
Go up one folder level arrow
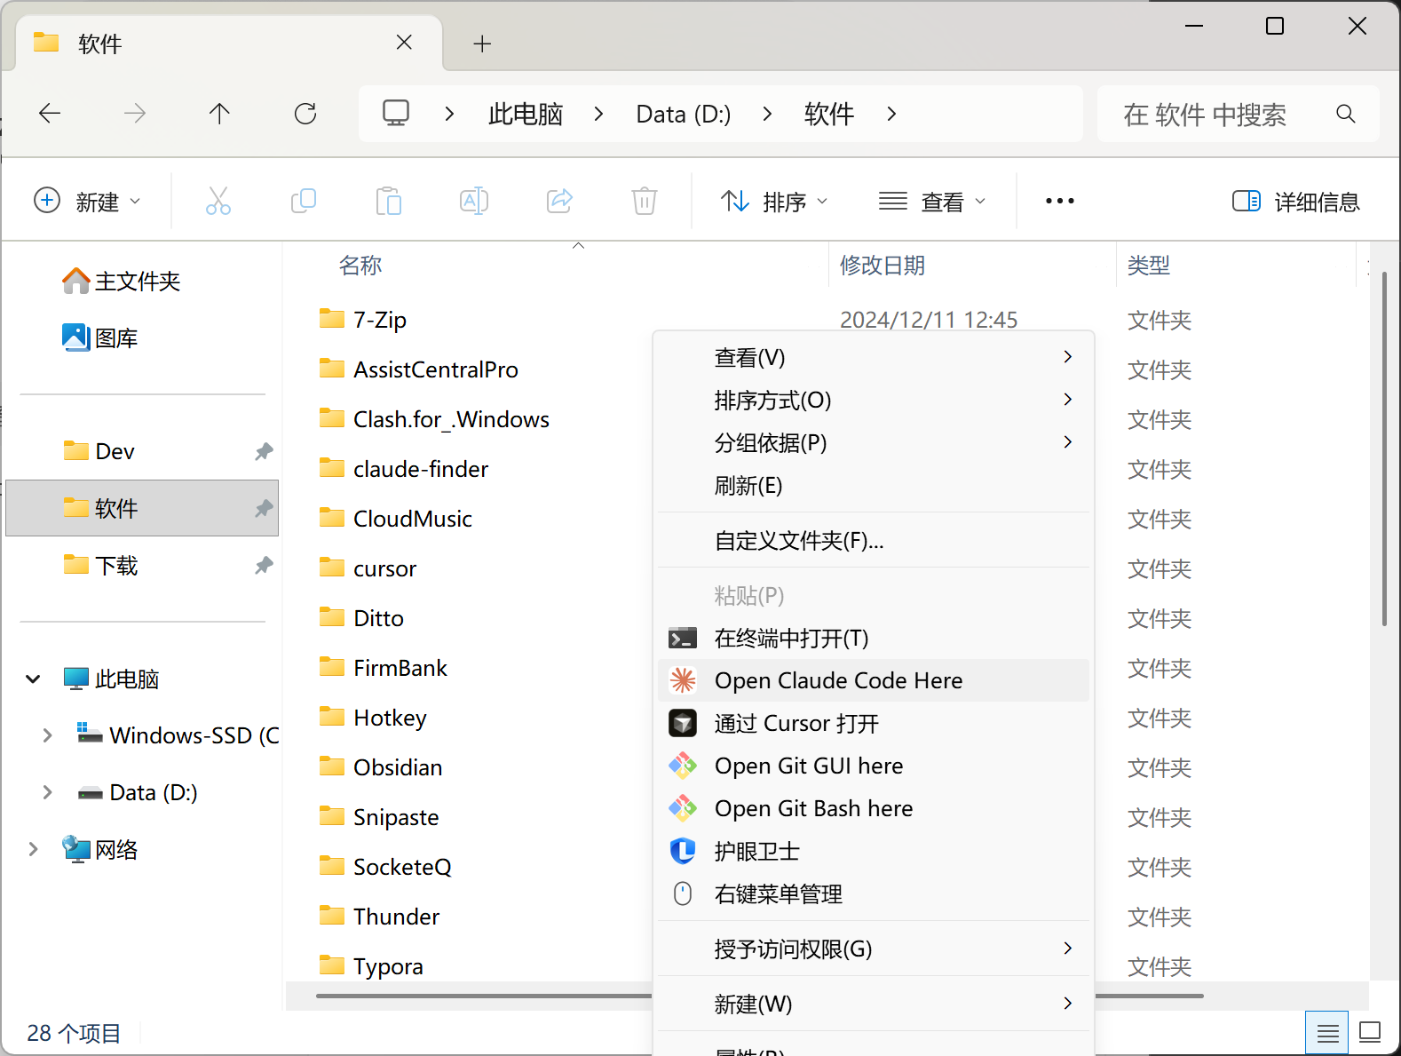coord(219,113)
